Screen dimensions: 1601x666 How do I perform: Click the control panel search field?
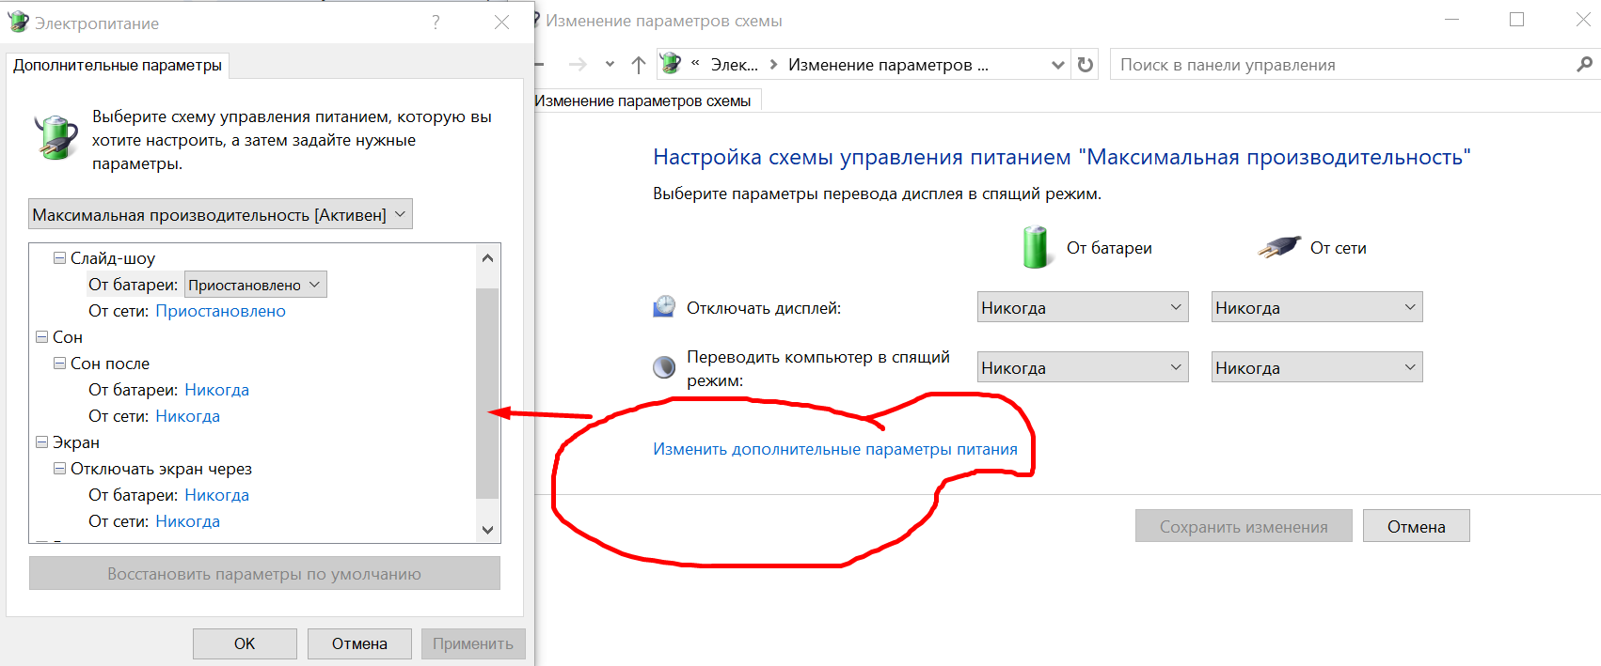(x=1343, y=65)
